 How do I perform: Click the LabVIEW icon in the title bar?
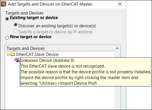click(x=3, y=4)
